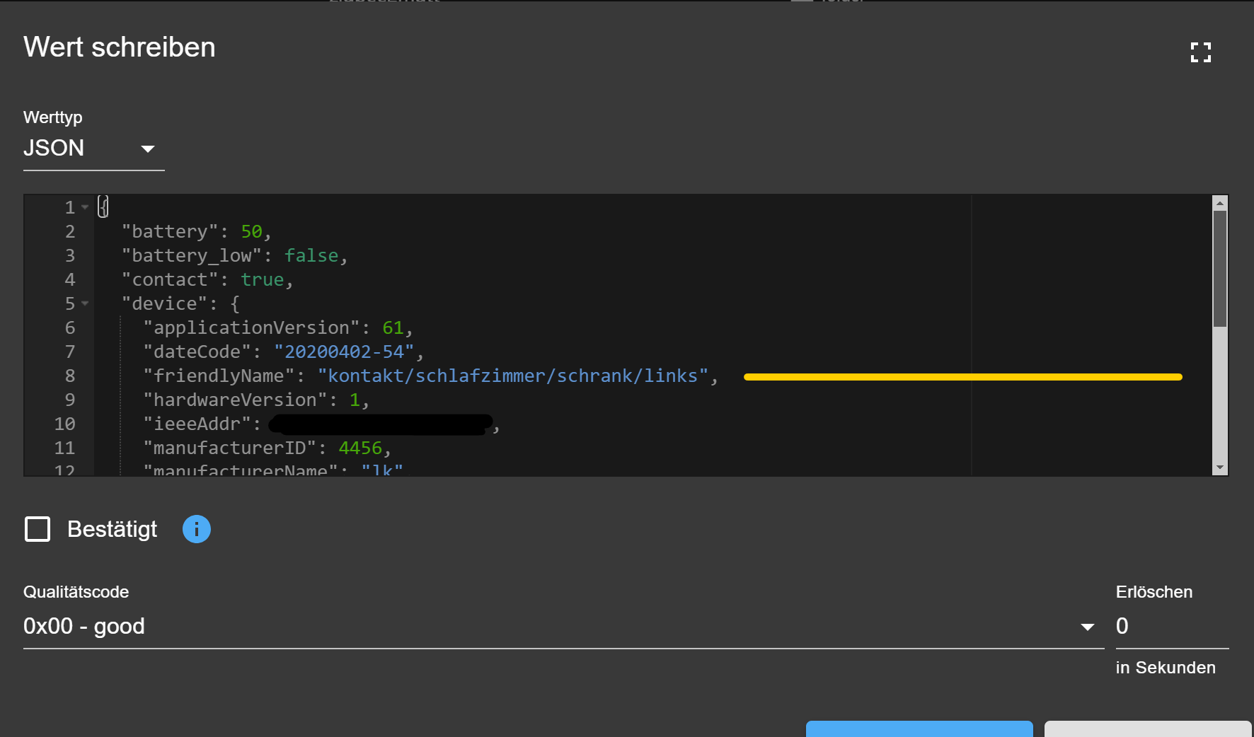
Task: Open the Qualitätscode dropdown
Action: tap(563, 627)
